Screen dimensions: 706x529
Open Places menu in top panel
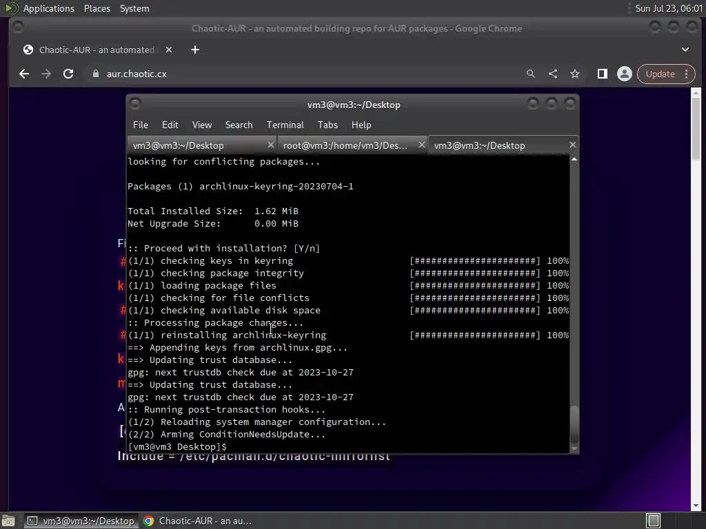click(97, 8)
